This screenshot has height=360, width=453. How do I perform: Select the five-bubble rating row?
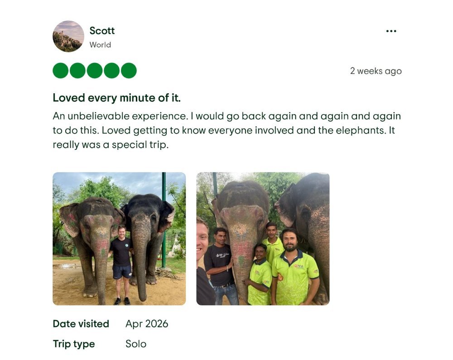pyautogui.click(x=95, y=71)
